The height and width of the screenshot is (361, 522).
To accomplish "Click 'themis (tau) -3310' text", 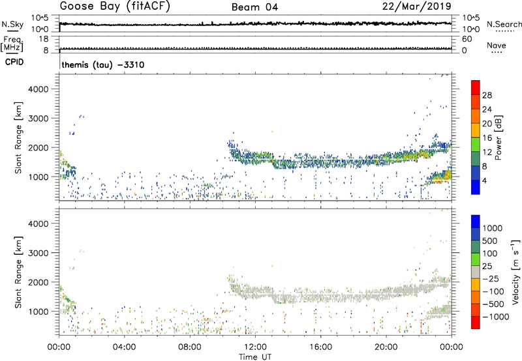I will pos(103,65).
